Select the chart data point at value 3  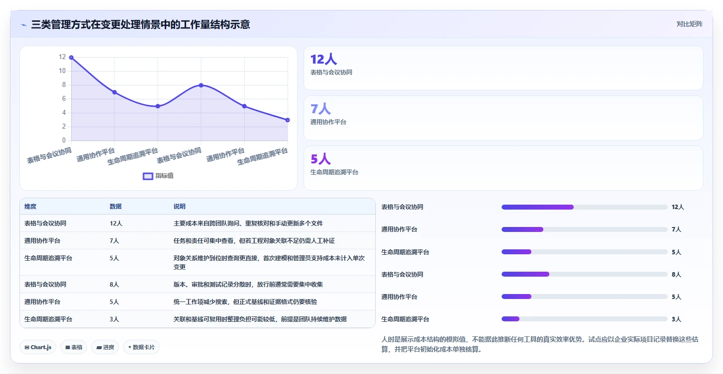pos(288,120)
